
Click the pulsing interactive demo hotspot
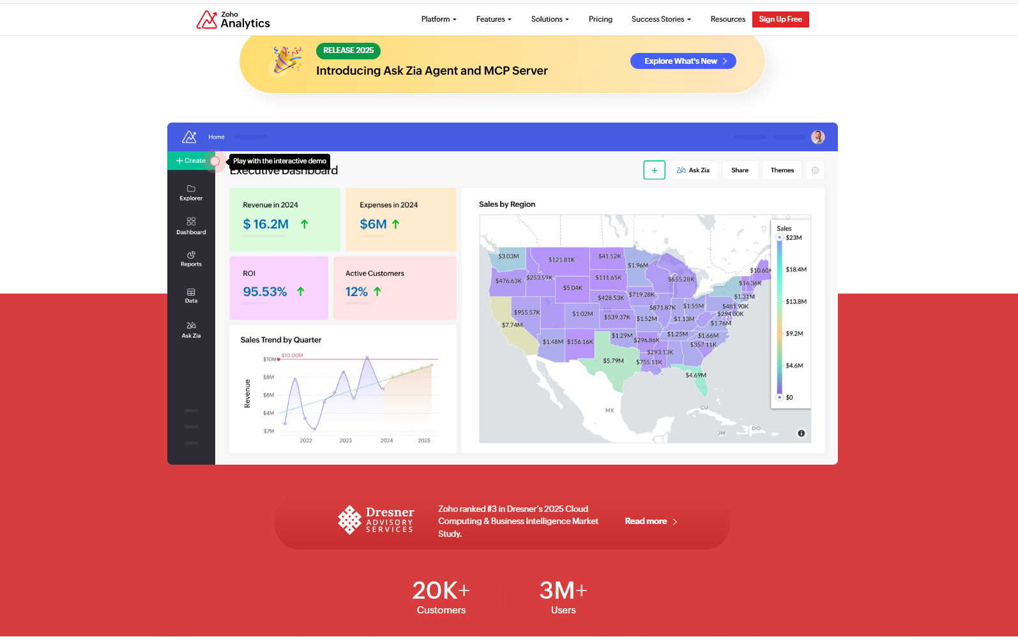tap(215, 161)
